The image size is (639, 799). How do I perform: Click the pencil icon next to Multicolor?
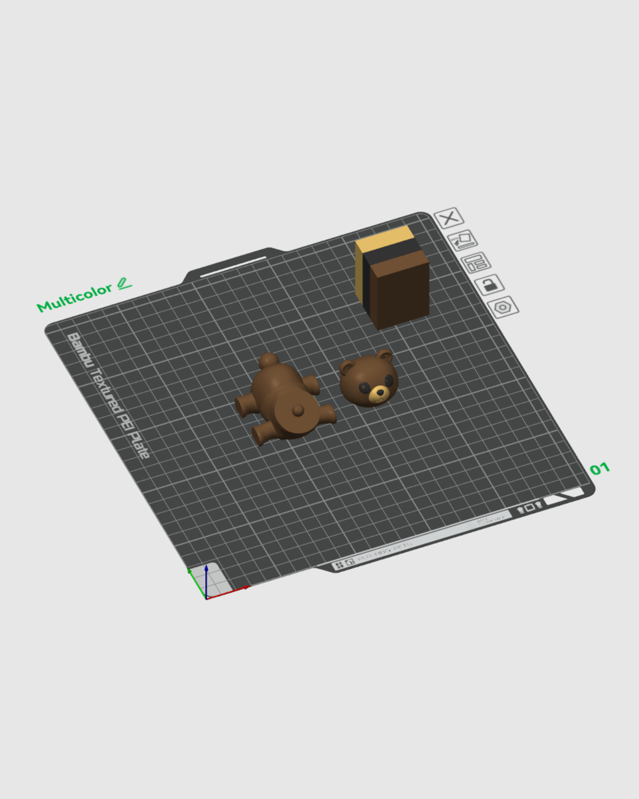tap(124, 283)
